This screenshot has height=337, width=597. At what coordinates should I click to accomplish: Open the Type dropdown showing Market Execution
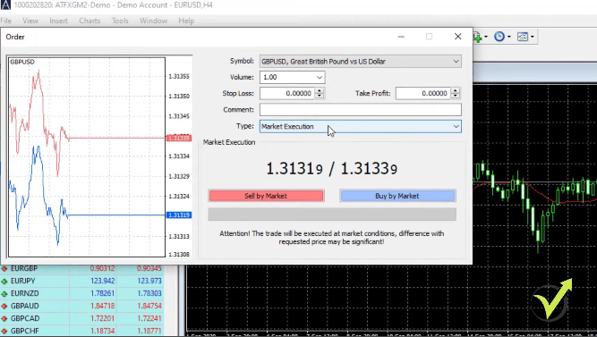tap(361, 126)
